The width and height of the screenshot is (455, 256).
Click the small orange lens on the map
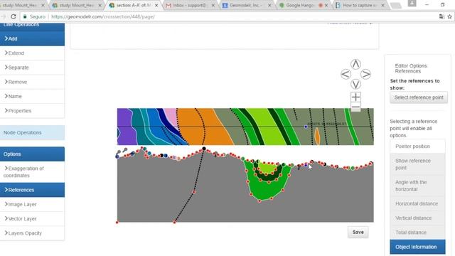(317, 137)
